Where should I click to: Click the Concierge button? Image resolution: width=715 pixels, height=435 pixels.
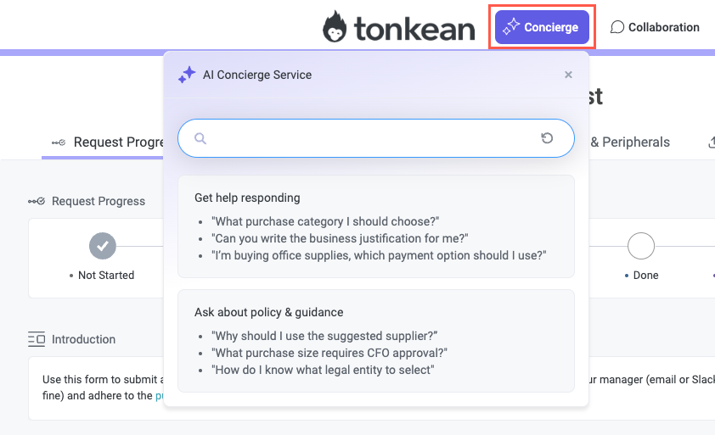click(542, 27)
